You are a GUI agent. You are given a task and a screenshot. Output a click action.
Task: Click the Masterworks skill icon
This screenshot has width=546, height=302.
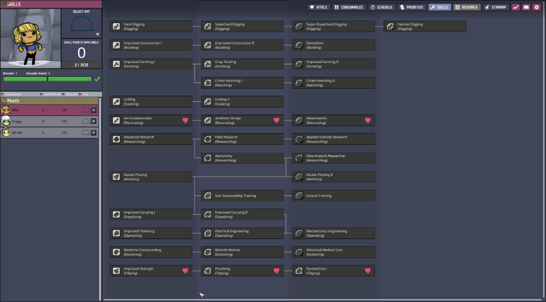(299, 120)
